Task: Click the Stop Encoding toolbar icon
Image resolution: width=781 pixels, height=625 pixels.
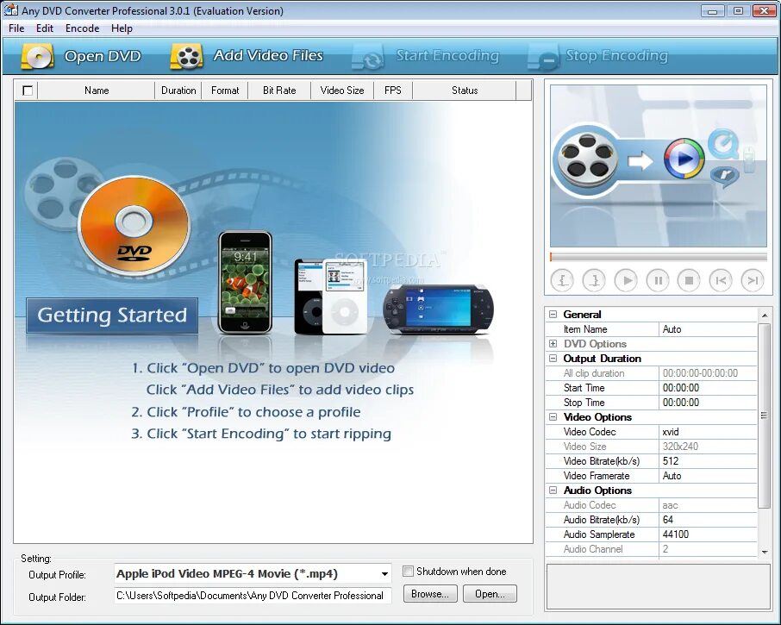Action: tap(543, 56)
